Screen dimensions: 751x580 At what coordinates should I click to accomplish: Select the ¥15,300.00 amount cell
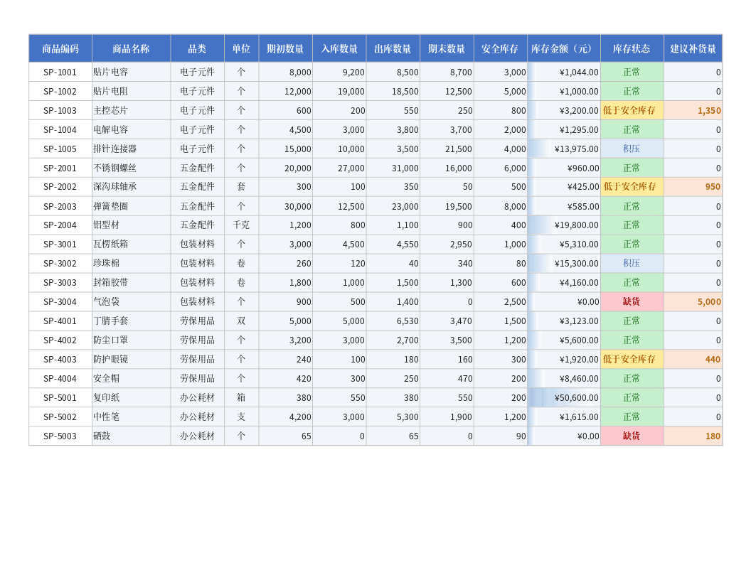pyautogui.click(x=564, y=263)
